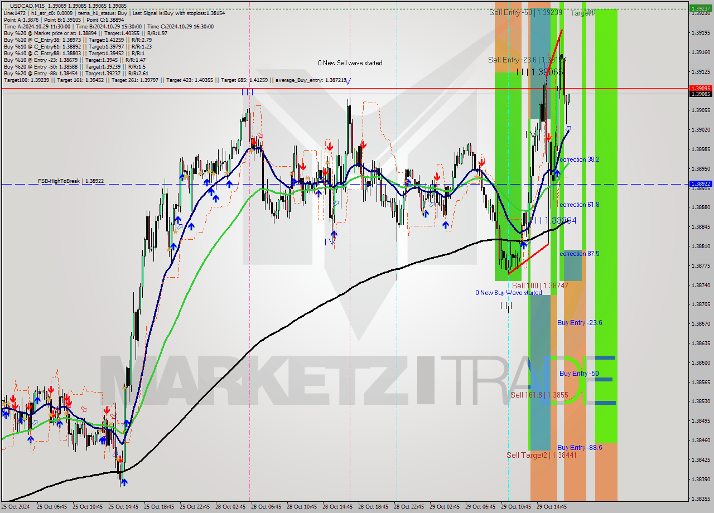
Task: Click the blue 1.38922 price tag on axis
Action: (700, 183)
